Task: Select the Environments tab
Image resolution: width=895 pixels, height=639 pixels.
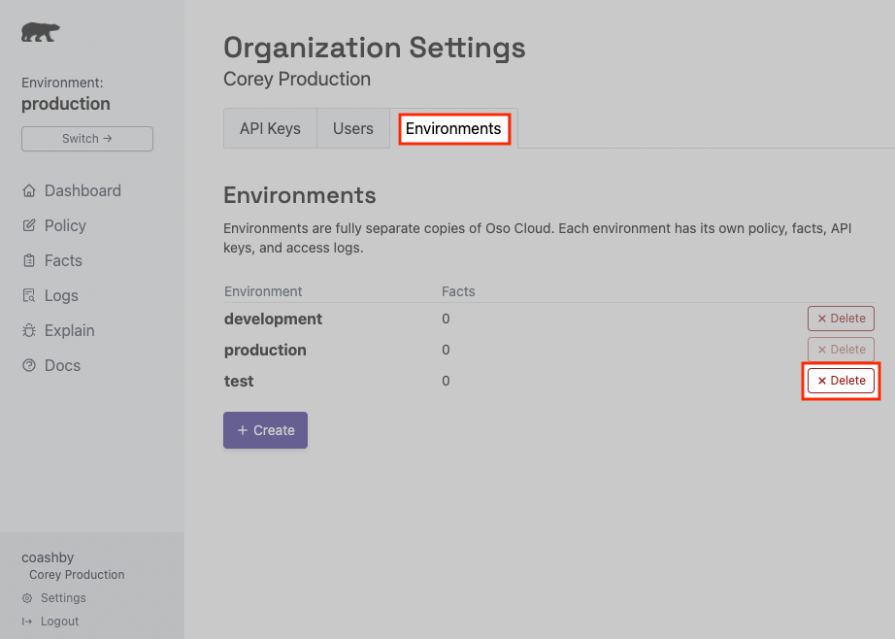Action: click(453, 128)
